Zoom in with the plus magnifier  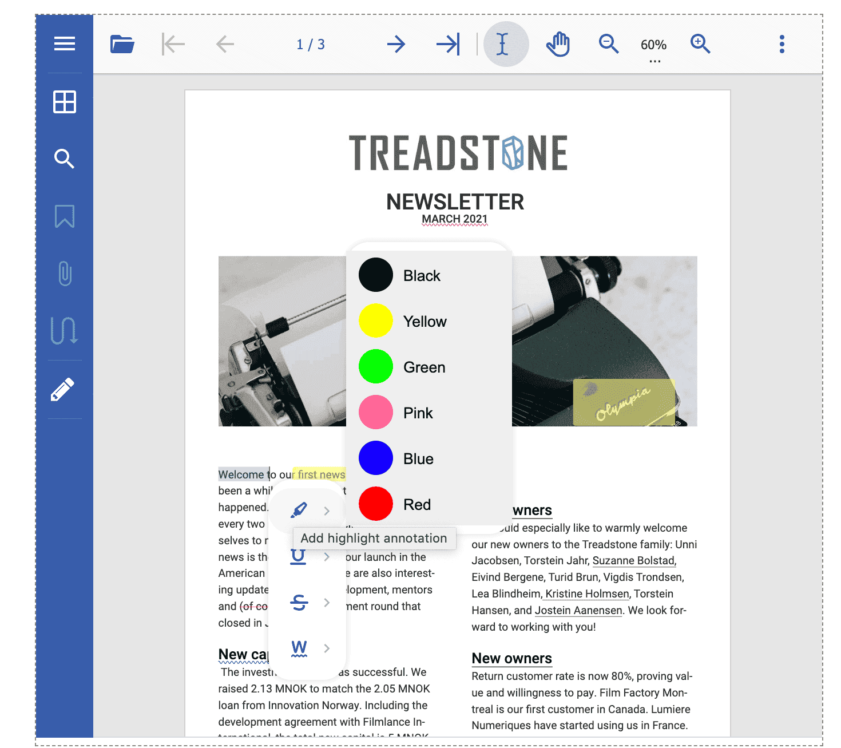[700, 44]
